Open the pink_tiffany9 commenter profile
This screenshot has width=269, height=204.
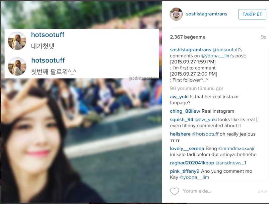(x=185, y=171)
